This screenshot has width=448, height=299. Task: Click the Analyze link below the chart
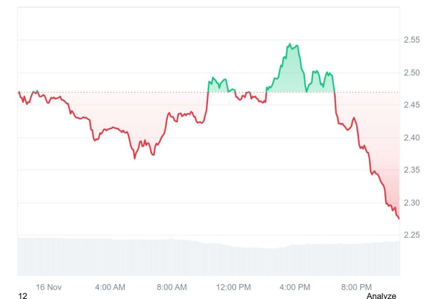pos(381,296)
